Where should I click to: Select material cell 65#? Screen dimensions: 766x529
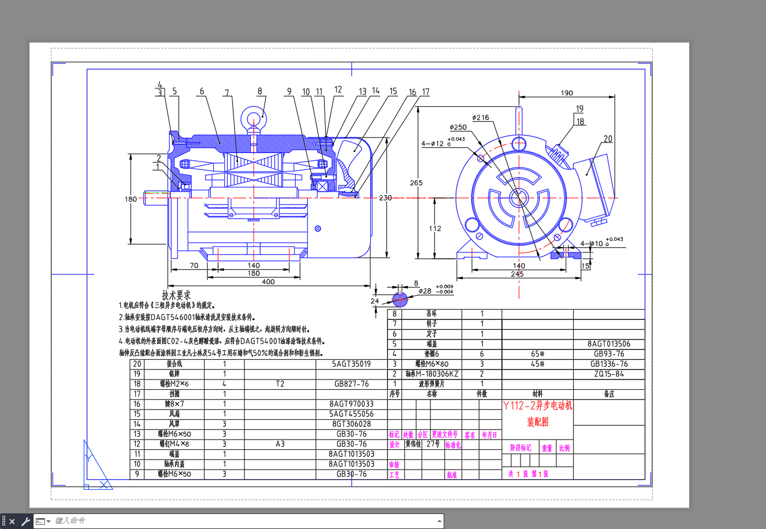click(x=538, y=354)
